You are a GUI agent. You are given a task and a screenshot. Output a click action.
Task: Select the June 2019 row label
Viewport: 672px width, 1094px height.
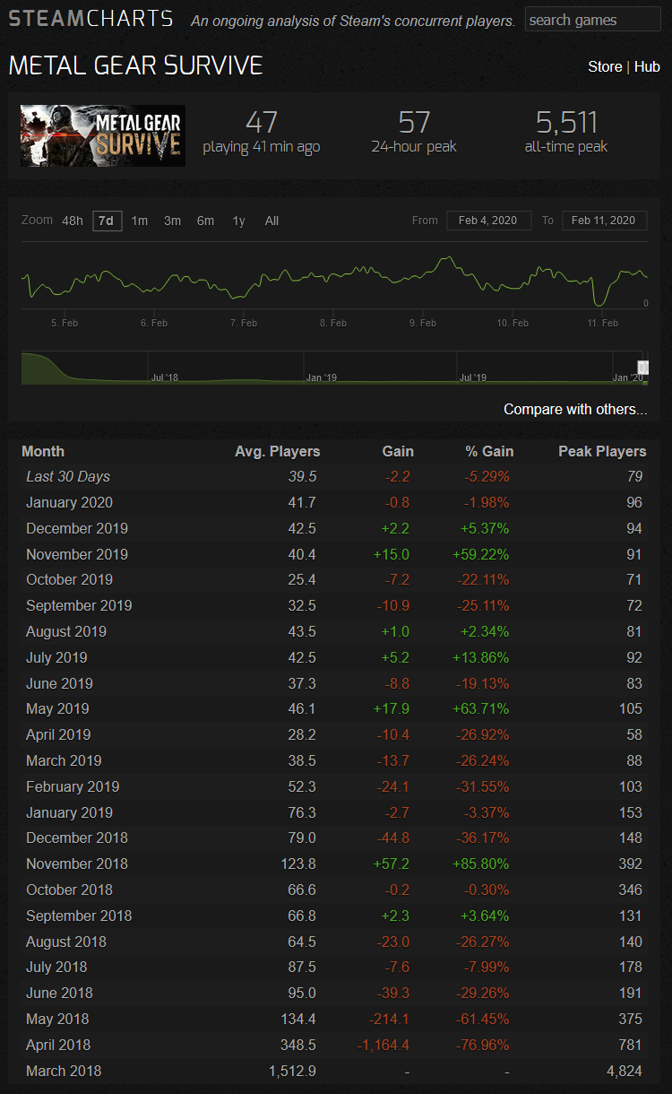coord(59,683)
